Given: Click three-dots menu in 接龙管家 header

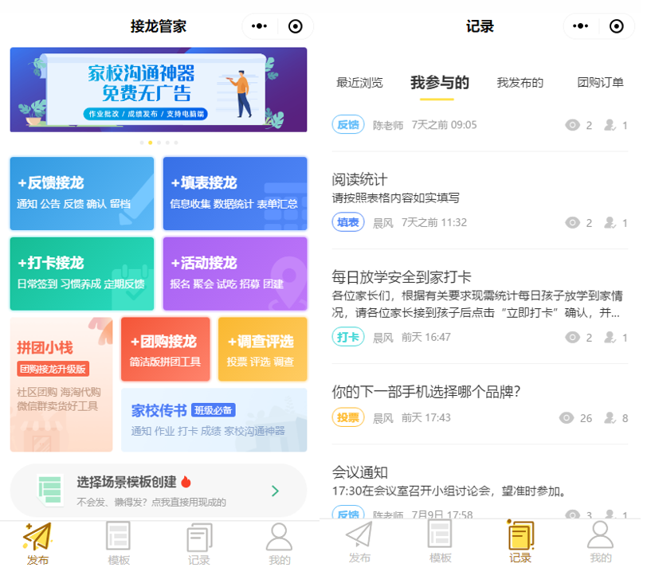Looking at the screenshot, I should click(x=260, y=26).
